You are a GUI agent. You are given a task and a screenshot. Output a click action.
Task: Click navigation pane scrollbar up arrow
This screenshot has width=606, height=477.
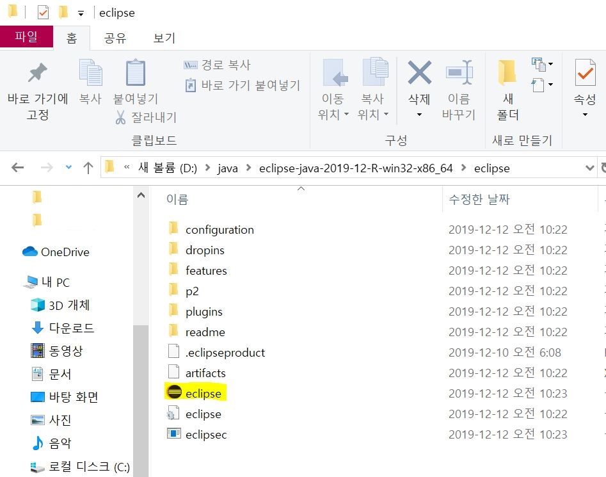click(141, 195)
